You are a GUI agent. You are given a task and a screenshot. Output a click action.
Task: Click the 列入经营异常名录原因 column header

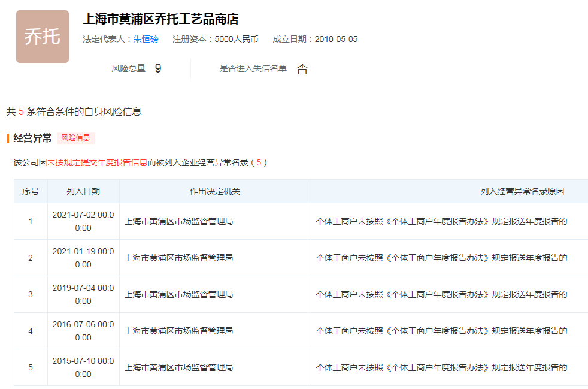click(449, 191)
